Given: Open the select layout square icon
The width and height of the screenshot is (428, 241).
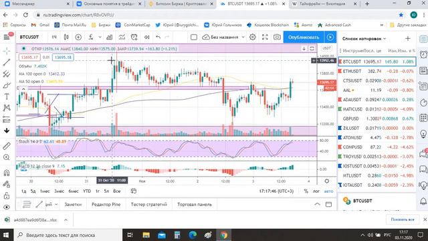Looking at the screenshot, I should click(x=194, y=37).
